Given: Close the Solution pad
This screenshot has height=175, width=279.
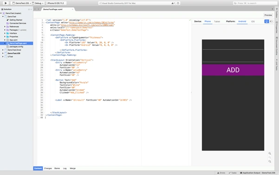Looking at the screenshot, I should point(31,9).
